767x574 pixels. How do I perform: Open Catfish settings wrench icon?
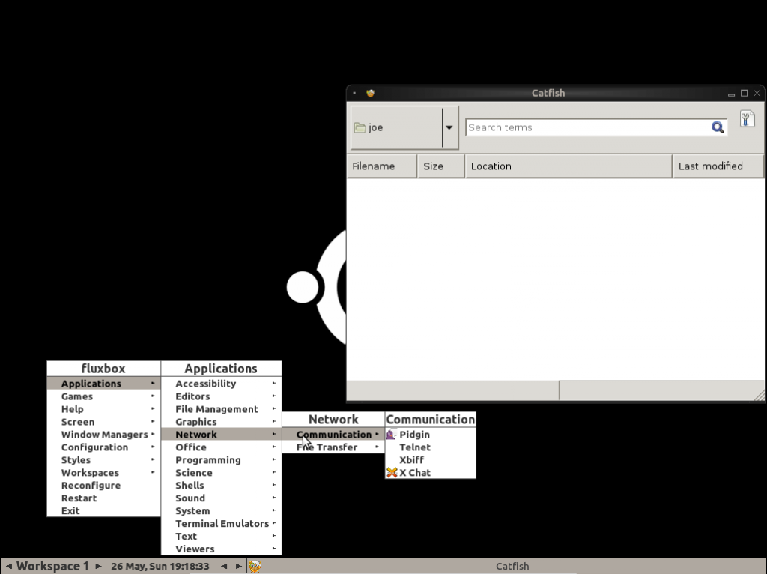(x=747, y=118)
